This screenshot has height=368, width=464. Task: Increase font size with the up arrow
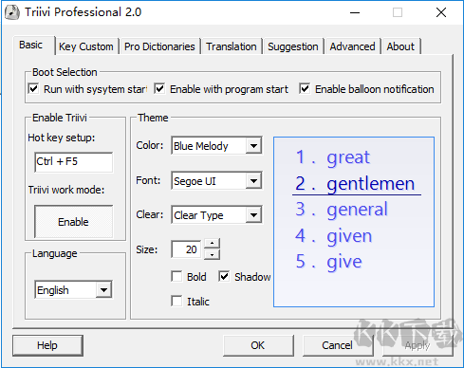click(213, 244)
